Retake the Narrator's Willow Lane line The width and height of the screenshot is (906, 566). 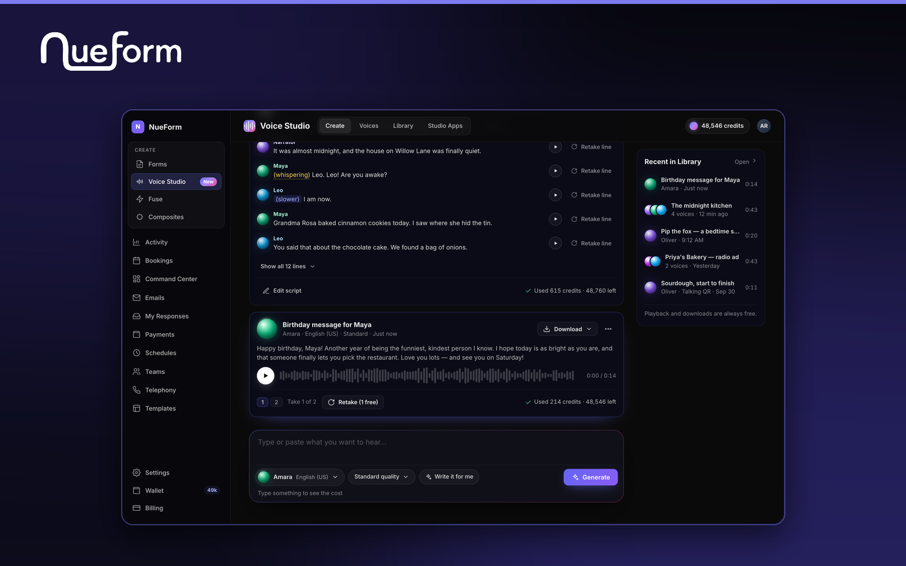(x=591, y=147)
